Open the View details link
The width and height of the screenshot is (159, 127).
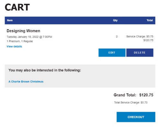click(x=14, y=47)
